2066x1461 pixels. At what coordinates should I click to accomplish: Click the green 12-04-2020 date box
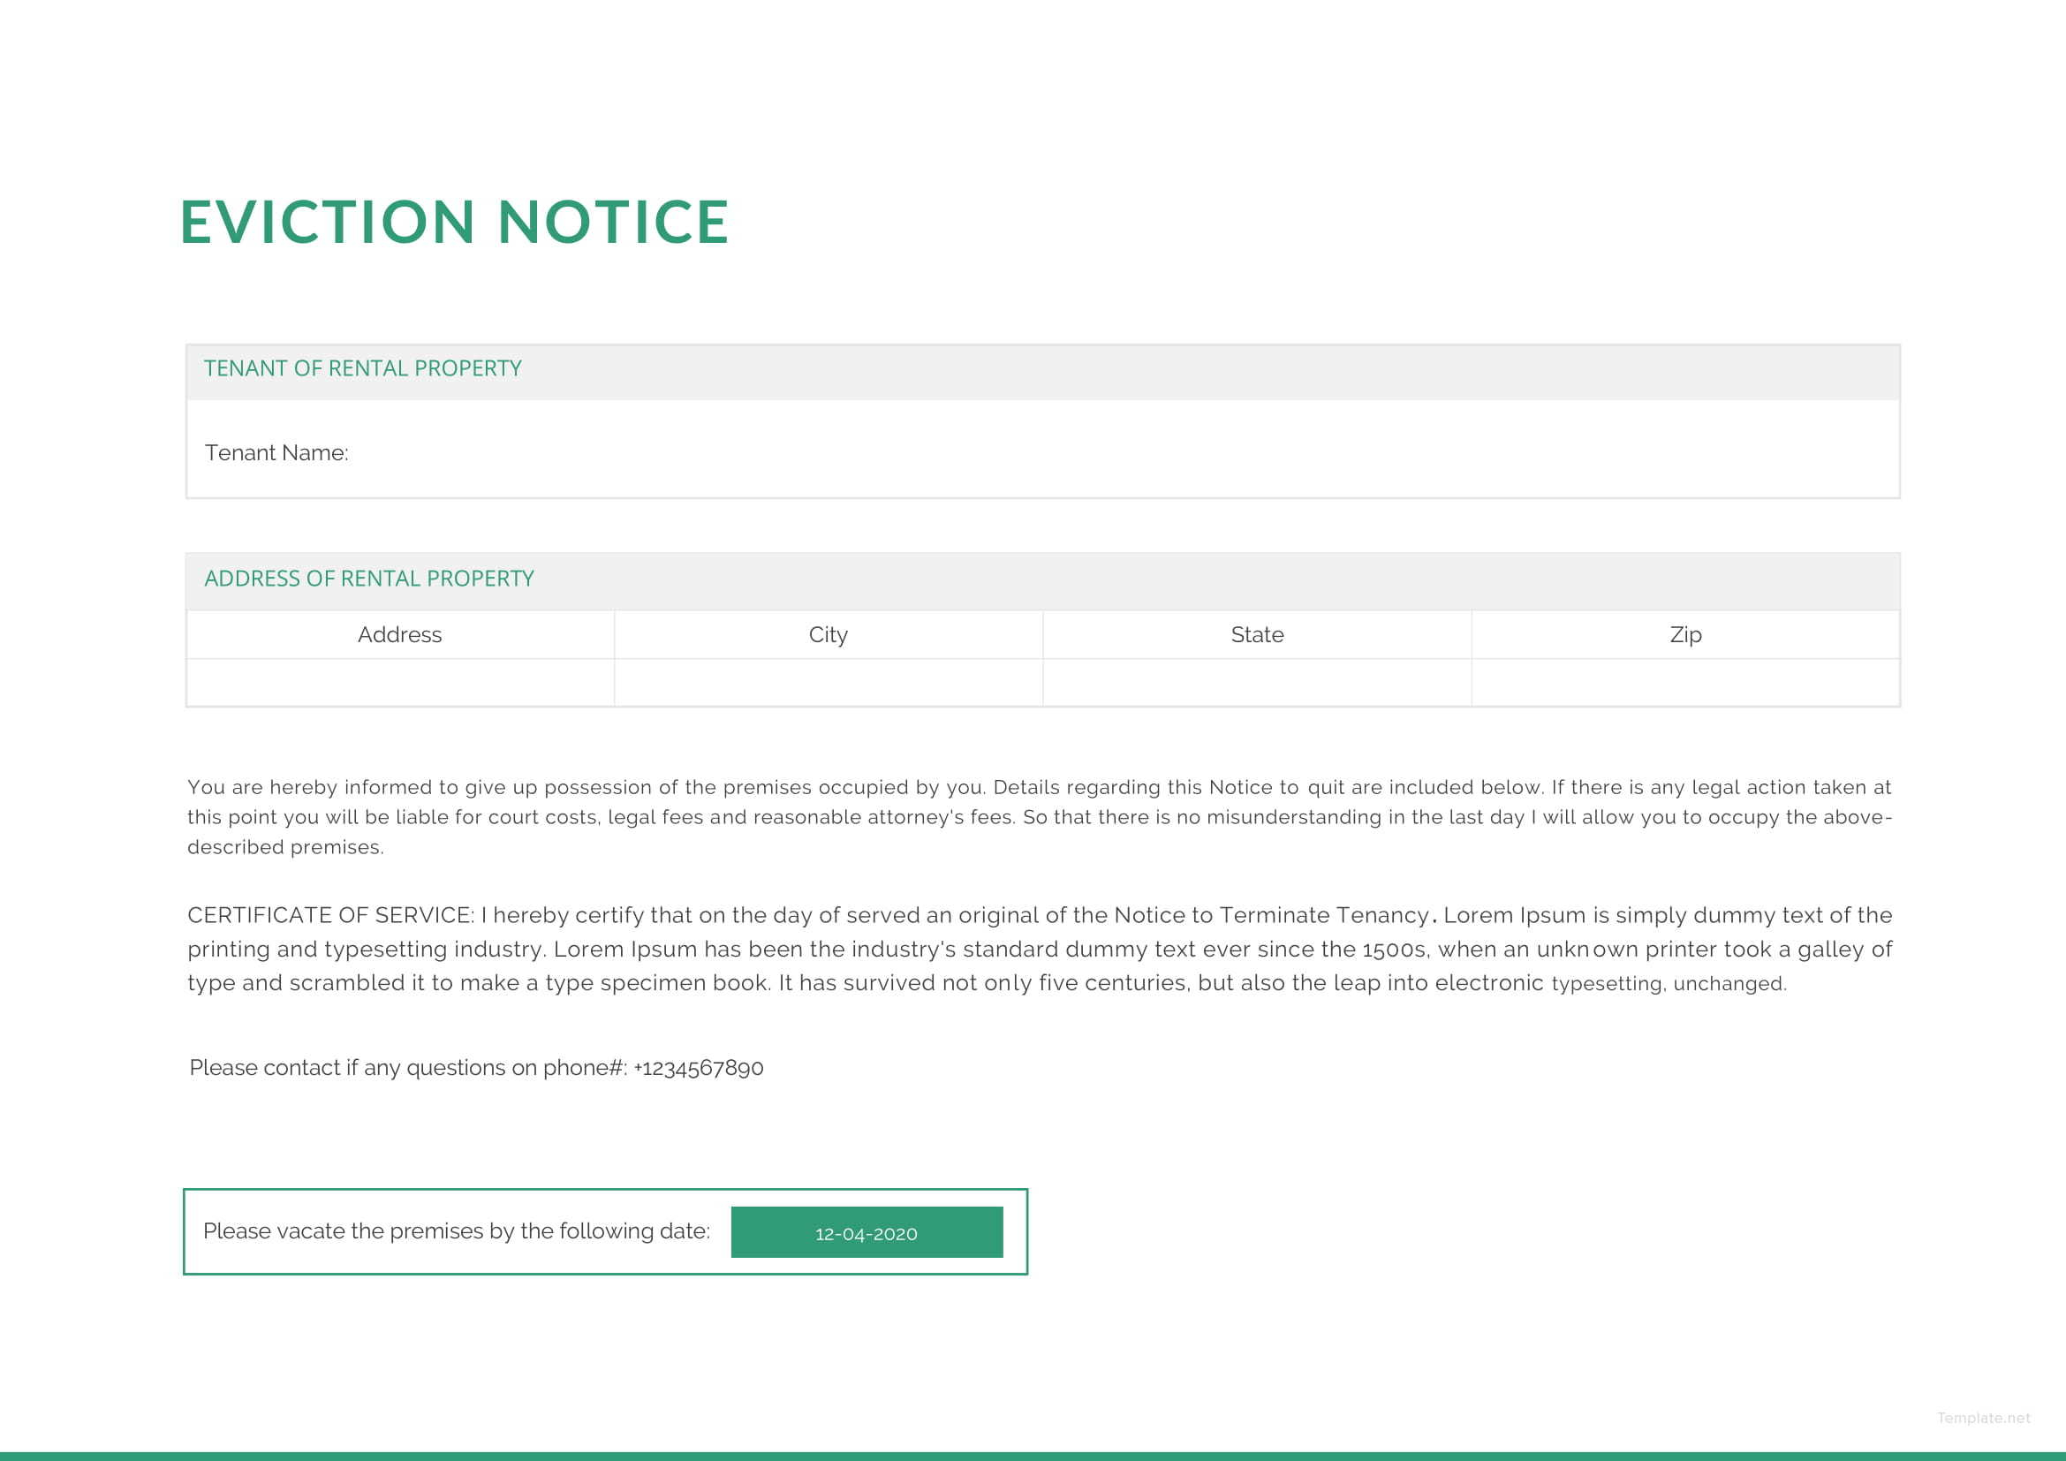[866, 1232]
